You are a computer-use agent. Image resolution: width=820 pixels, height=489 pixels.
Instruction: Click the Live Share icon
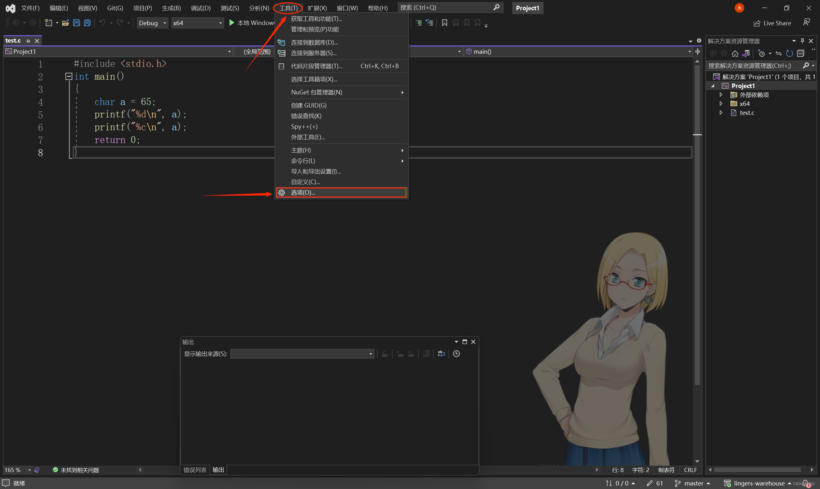(x=757, y=23)
